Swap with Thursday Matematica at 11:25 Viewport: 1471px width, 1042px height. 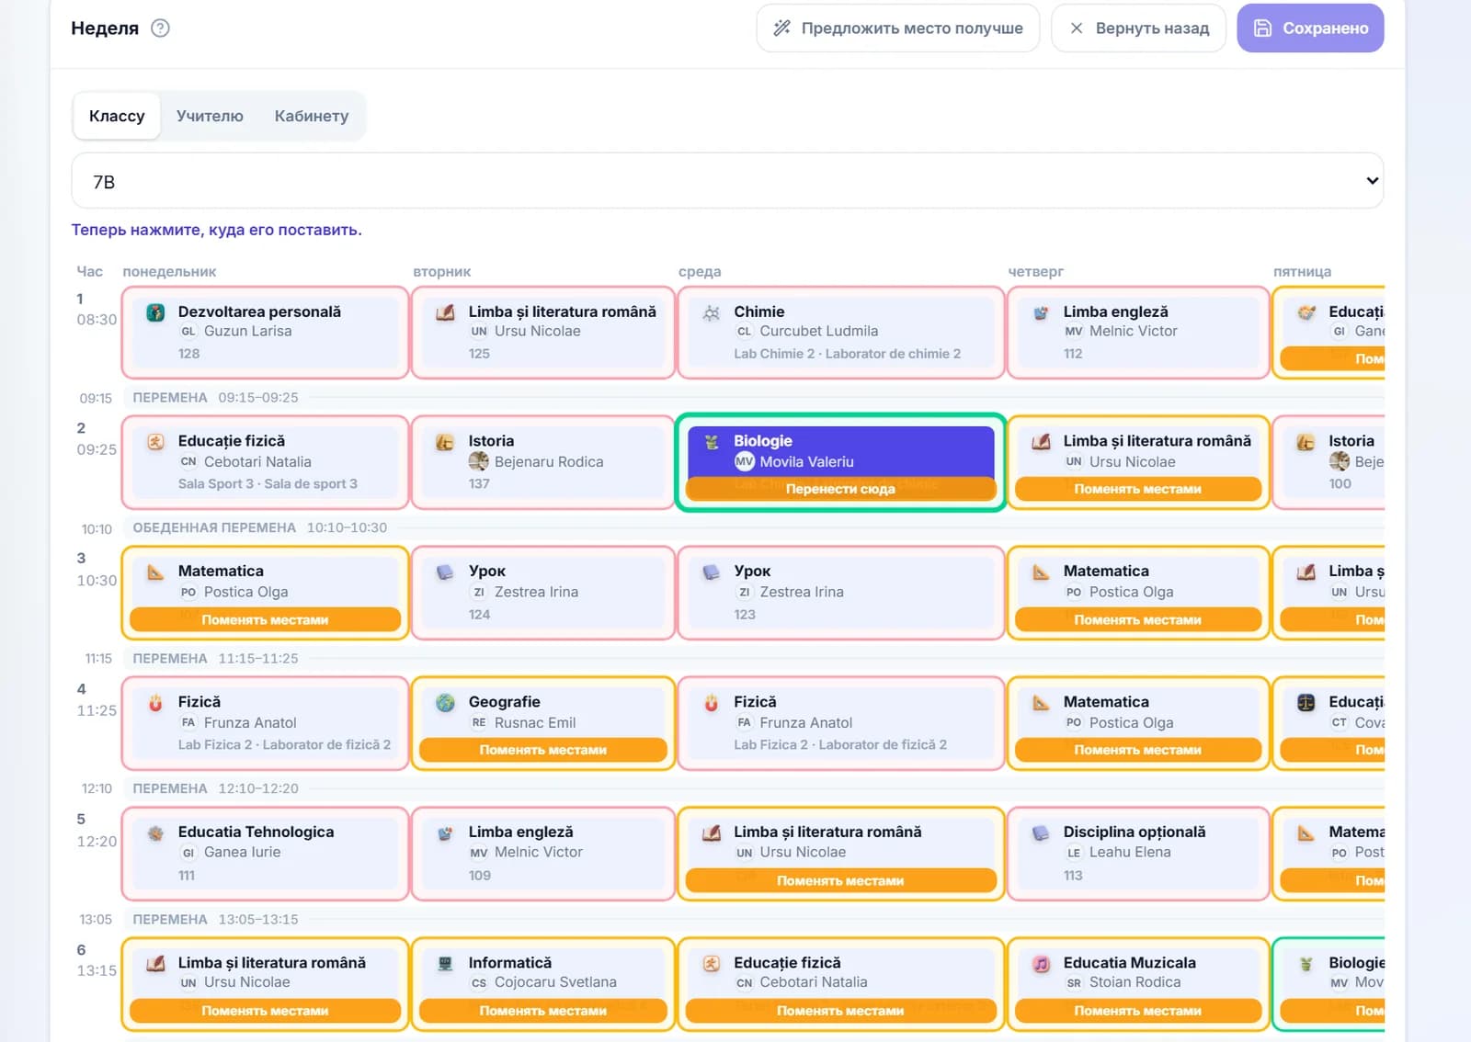click(x=1138, y=750)
